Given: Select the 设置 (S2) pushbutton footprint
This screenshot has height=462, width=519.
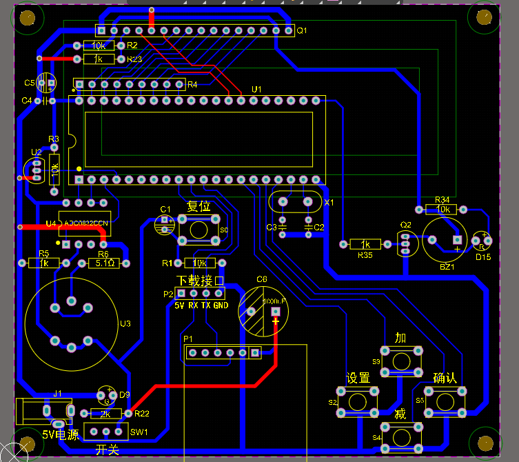Looking at the screenshot, I should coord(358,402).
